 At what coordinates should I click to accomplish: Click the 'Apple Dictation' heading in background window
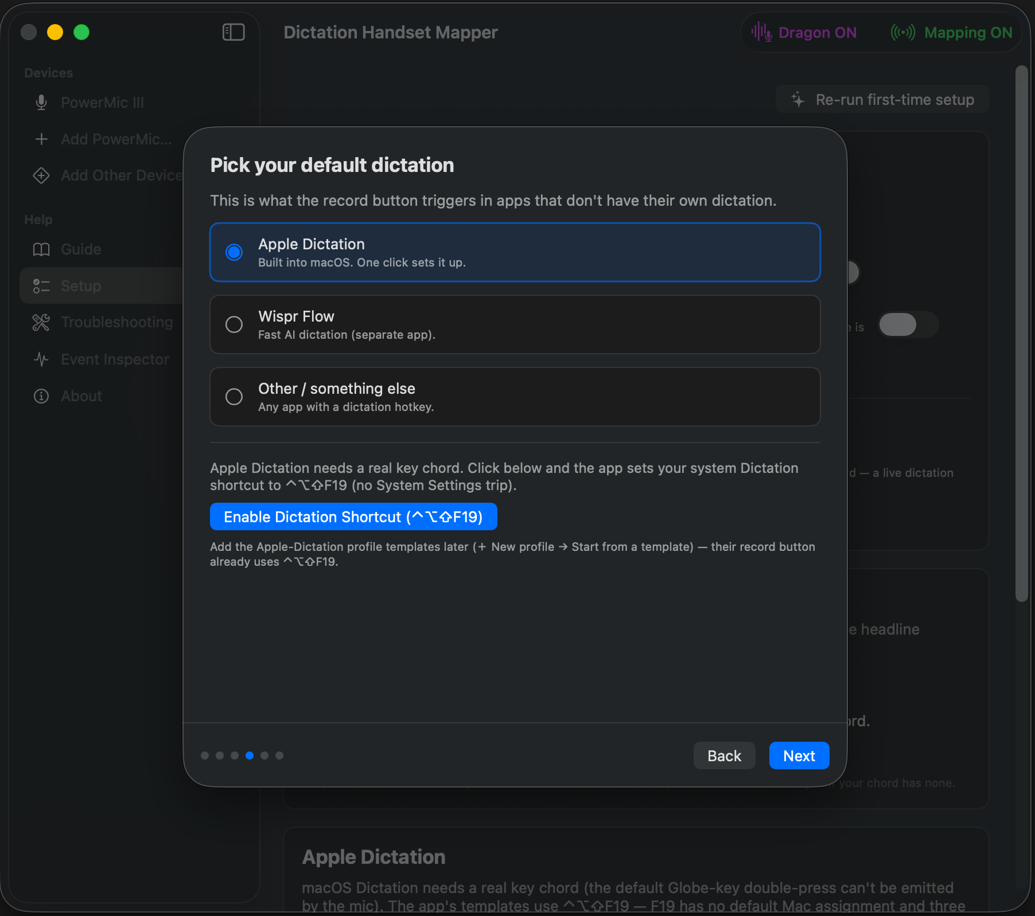[373, 857]
